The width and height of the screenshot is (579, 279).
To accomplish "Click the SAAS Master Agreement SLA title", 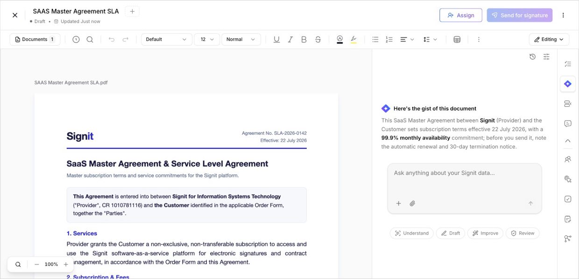I will click(76, 11).
